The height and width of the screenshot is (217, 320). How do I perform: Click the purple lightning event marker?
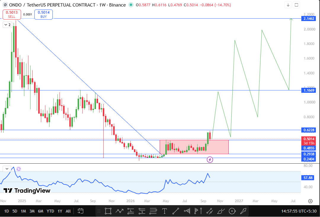pos(210,159)
